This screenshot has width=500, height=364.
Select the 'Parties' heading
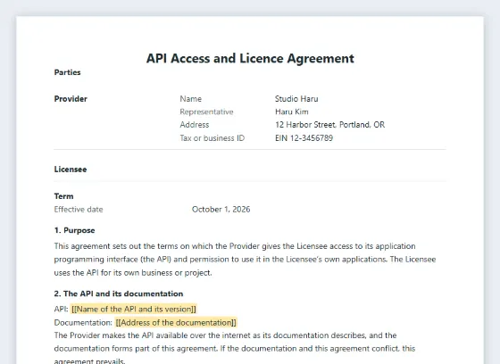click(x=67, y=72)
